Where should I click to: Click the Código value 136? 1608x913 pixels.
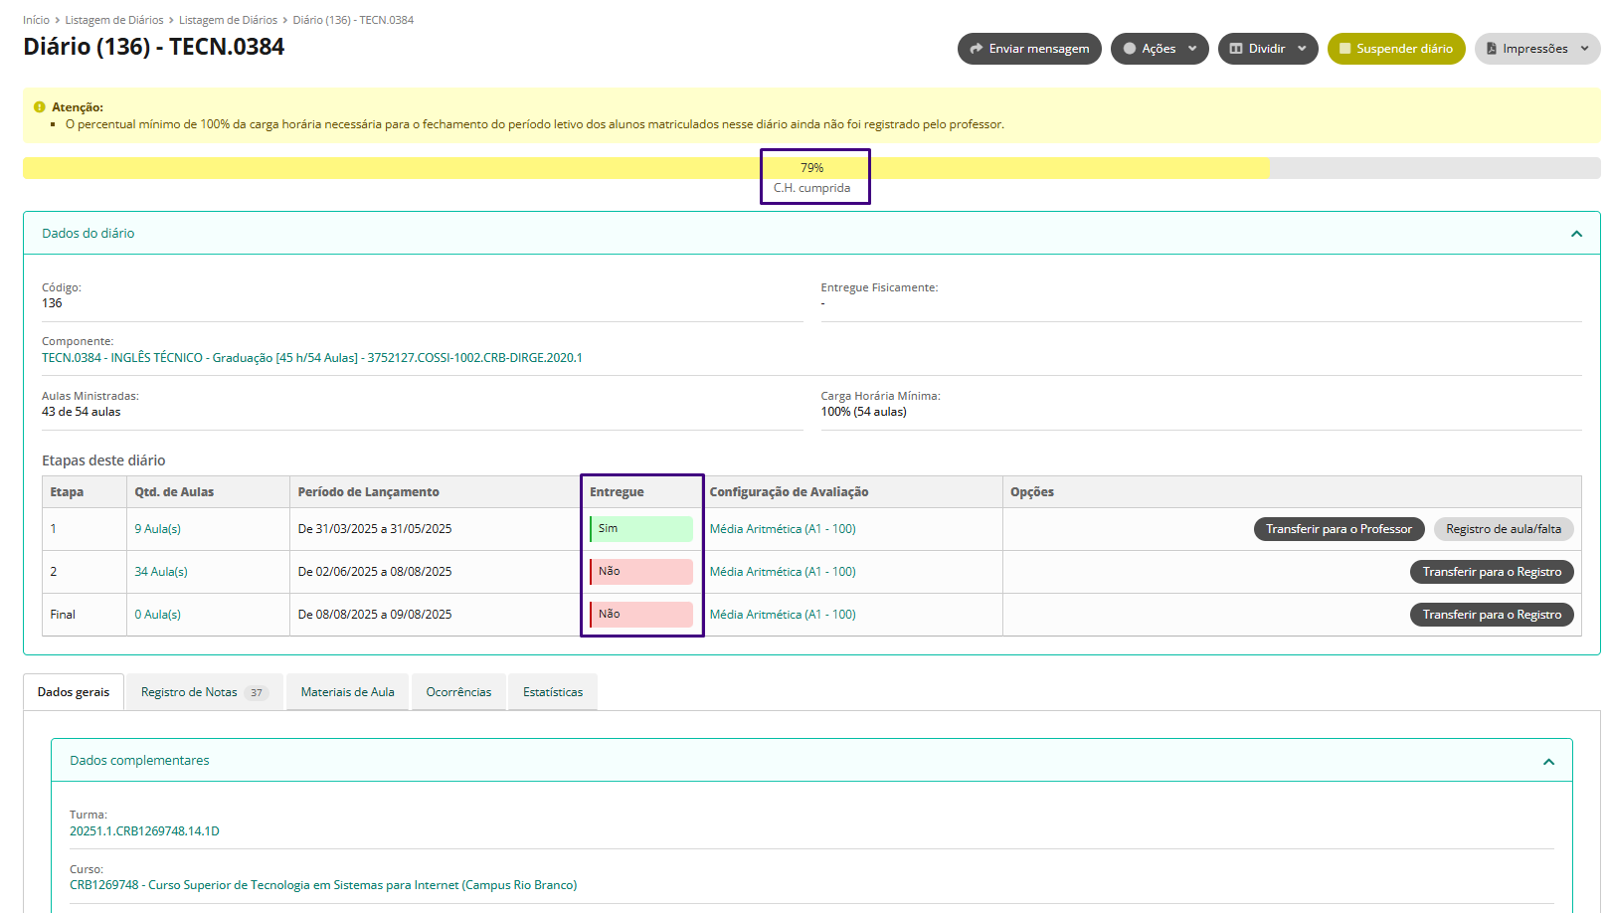point(52,303)
